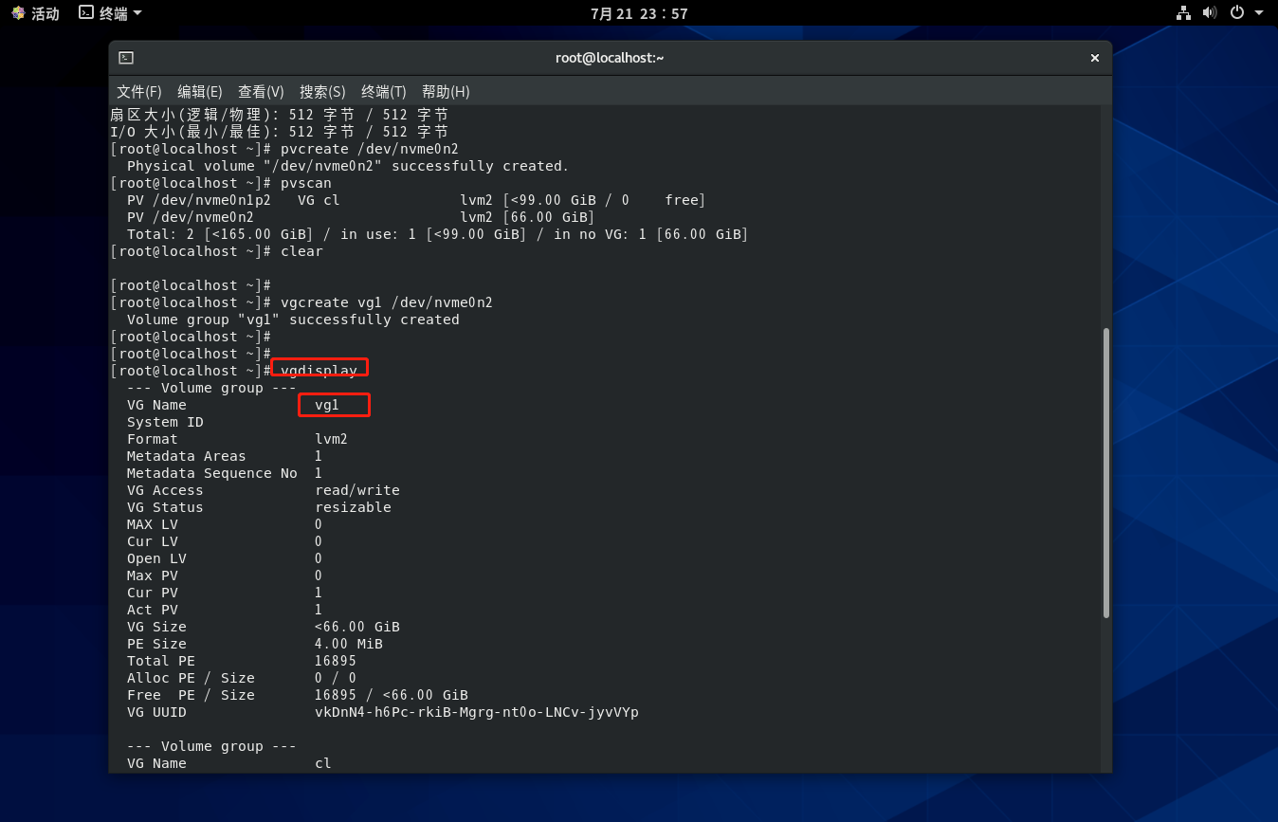Click the root@localhost:~ window title text
This screenshot has width=1278, height=822.
(610, 58)
